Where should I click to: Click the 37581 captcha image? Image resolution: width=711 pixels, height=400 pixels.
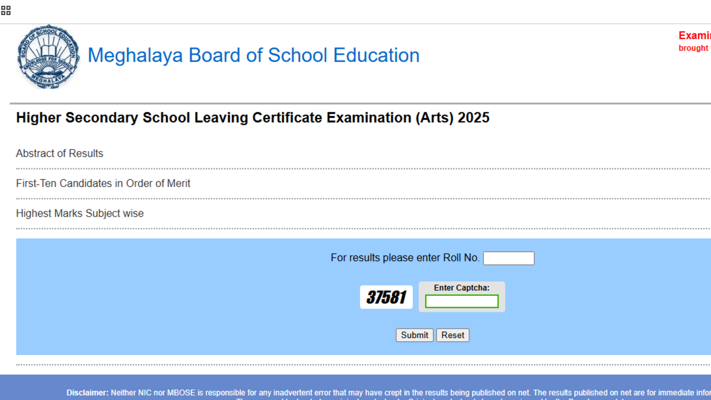386,297
